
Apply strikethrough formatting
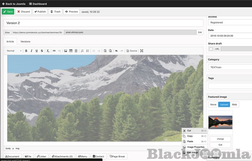[x=42, y=51]
